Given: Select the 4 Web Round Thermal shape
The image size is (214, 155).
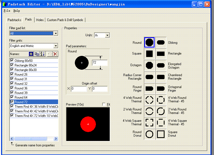Looking at the screenshot, I should [149, 100].
